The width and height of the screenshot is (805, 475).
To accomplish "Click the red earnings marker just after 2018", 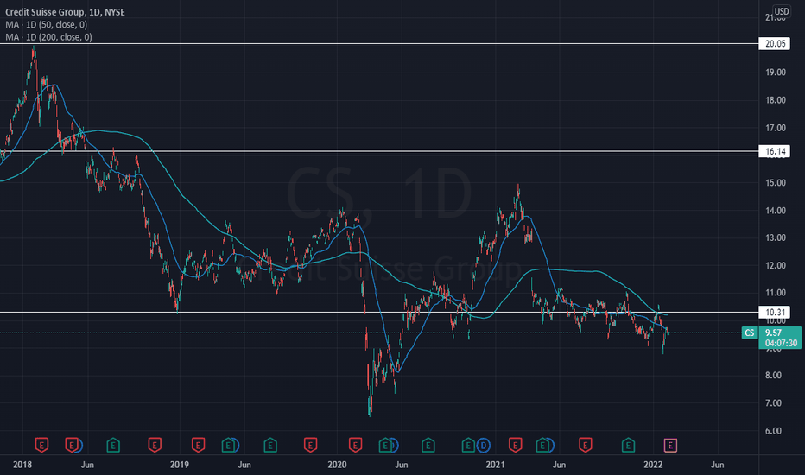I will tap(41, 445).
